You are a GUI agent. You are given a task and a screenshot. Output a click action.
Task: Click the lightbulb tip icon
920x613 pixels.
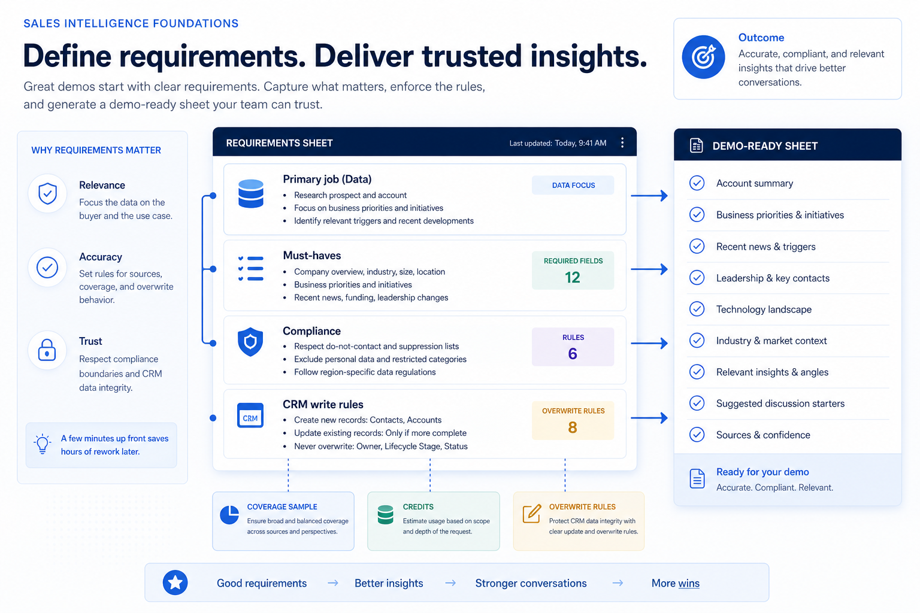[43, 444]
